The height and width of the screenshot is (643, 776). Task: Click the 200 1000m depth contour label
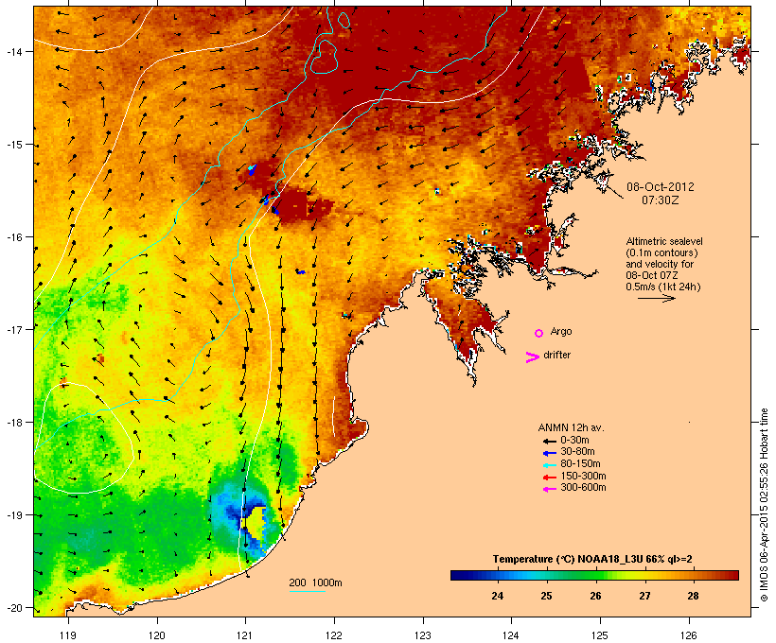pos(315,582)
